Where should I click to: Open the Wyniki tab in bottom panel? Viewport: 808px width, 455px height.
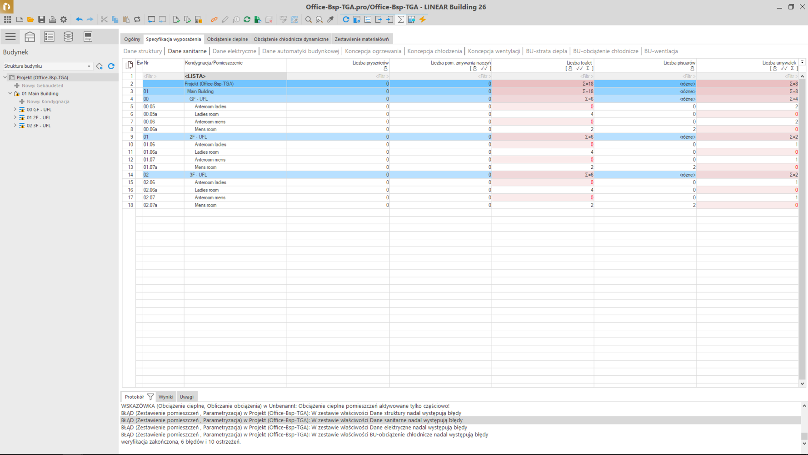click(x=166, y=397)
